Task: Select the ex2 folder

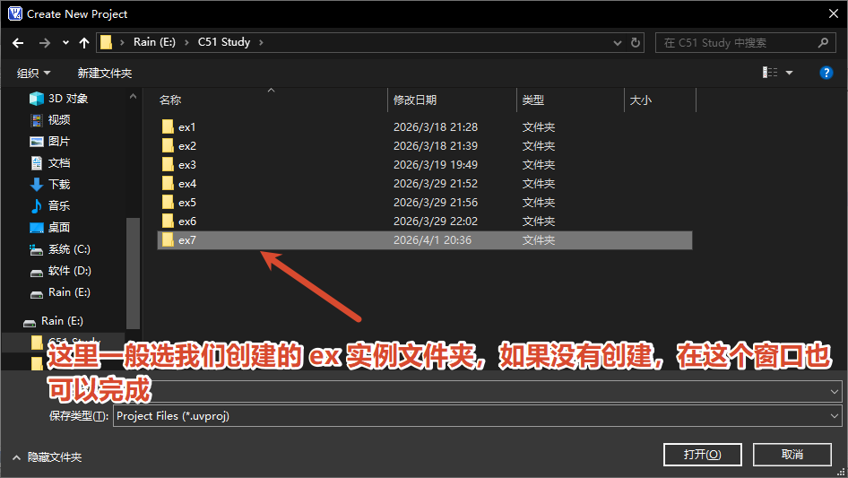Action: point(187,146)
